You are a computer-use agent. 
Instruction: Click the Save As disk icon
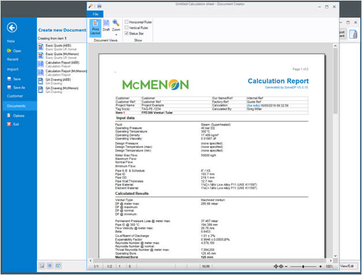pyautogui.click(x=9, y=87)
